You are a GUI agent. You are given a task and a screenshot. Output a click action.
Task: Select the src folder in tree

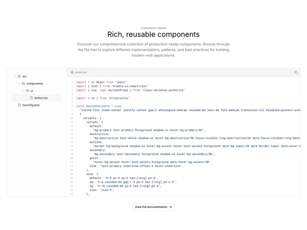[24, 76]
